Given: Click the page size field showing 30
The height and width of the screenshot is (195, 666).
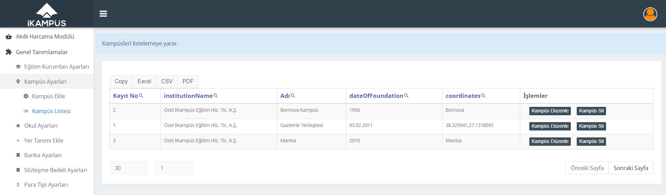Looking at the screenshot, I should pyautogui.click(x=128, y=168).
